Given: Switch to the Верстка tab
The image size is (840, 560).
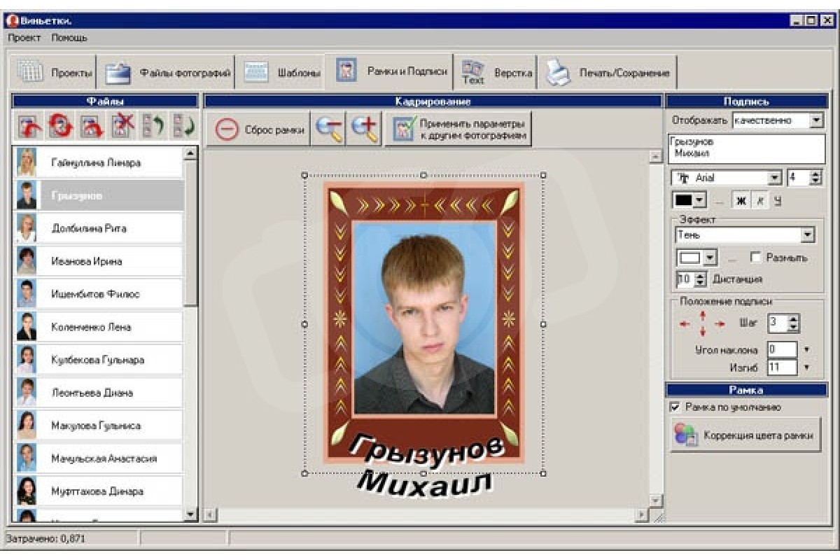Looking at the screenshot, I should (496, 73).
